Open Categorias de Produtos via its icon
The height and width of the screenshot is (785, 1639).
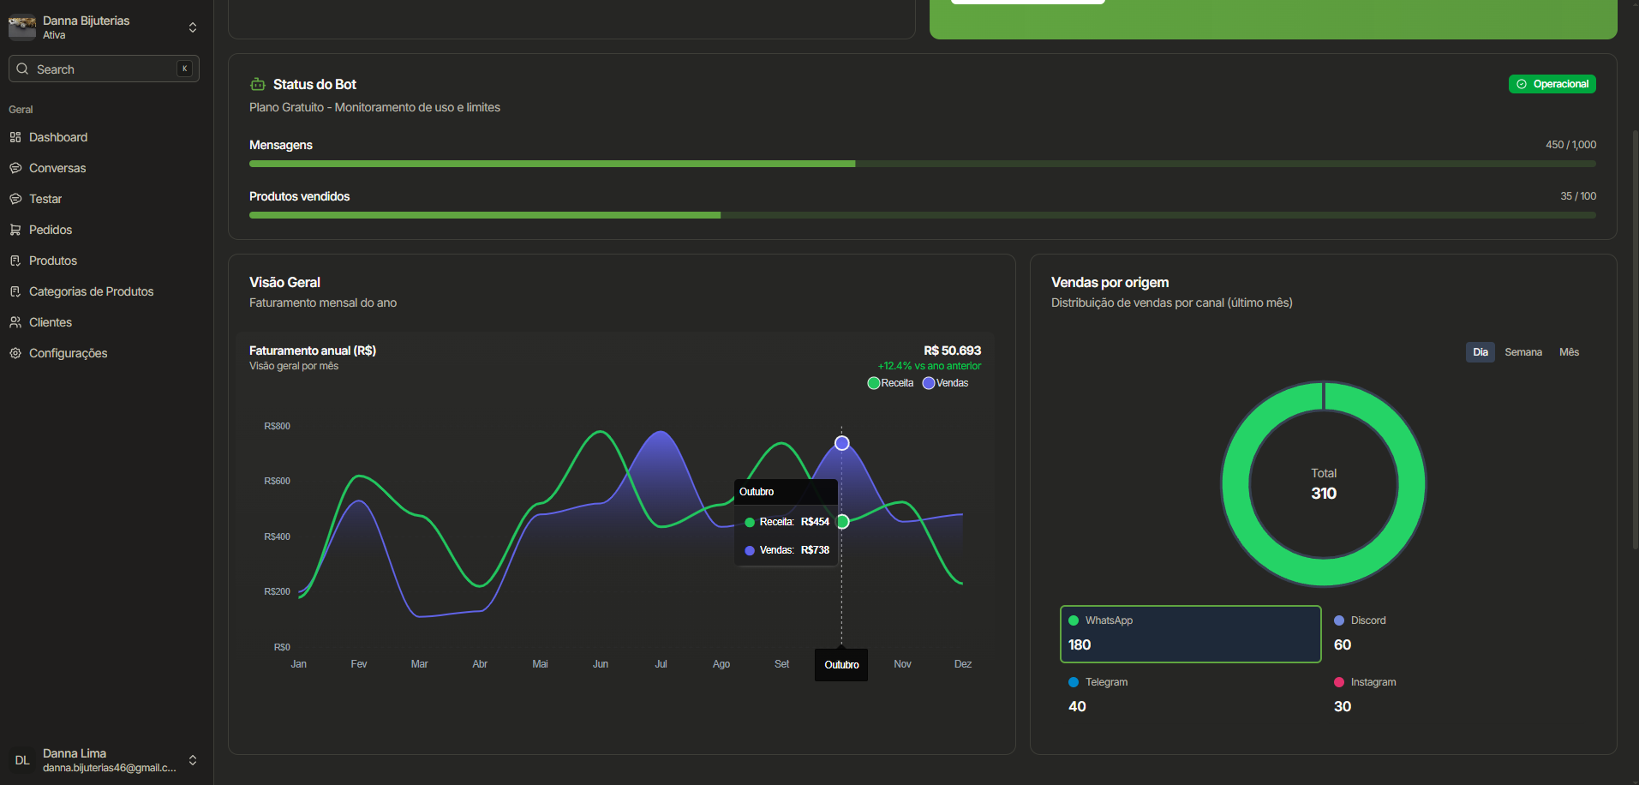[15, 291]
